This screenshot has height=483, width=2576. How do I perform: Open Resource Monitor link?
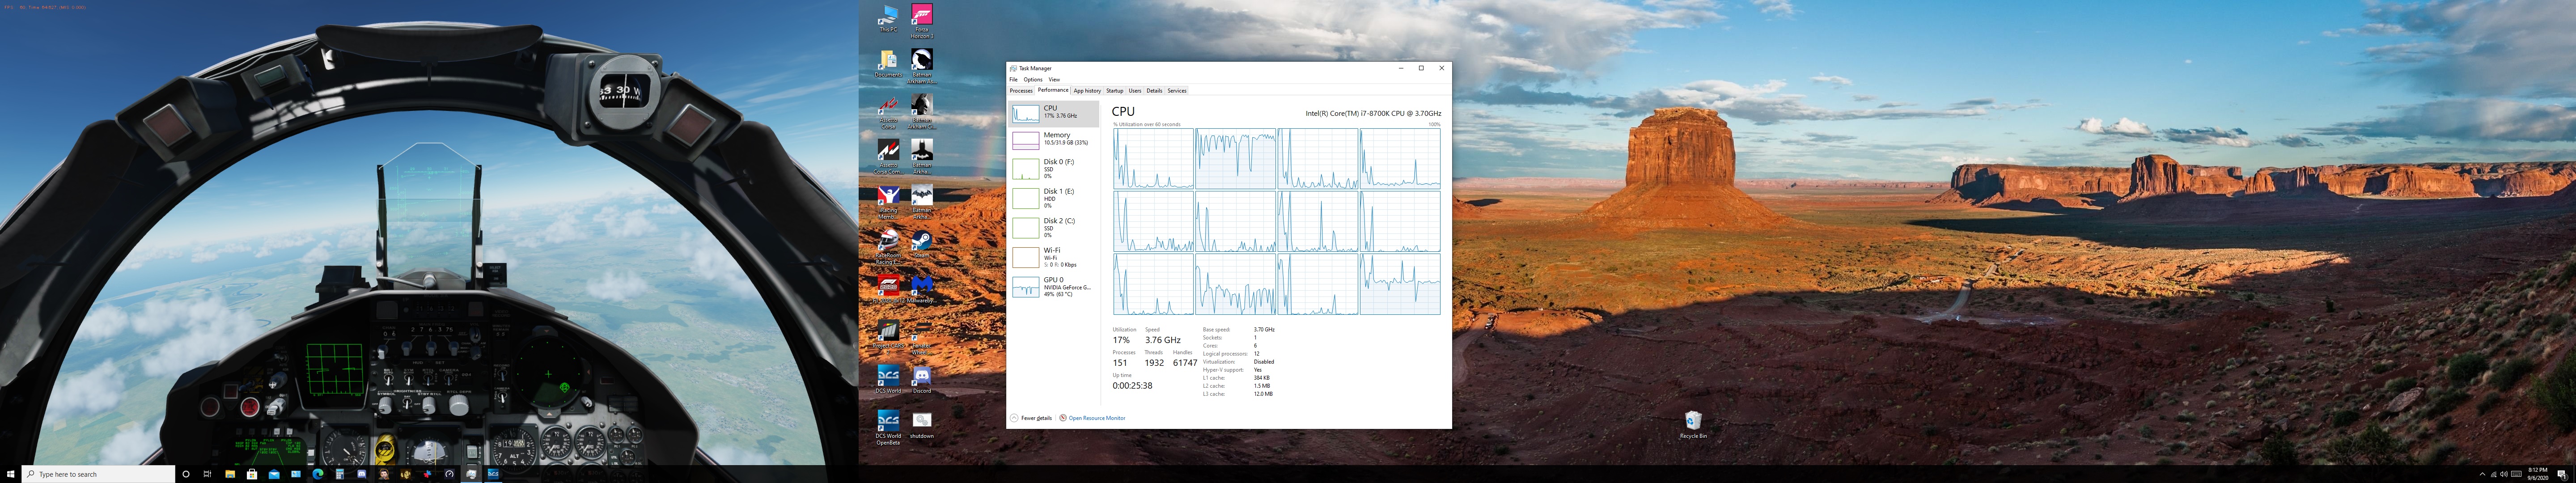tap(1092, 418)
